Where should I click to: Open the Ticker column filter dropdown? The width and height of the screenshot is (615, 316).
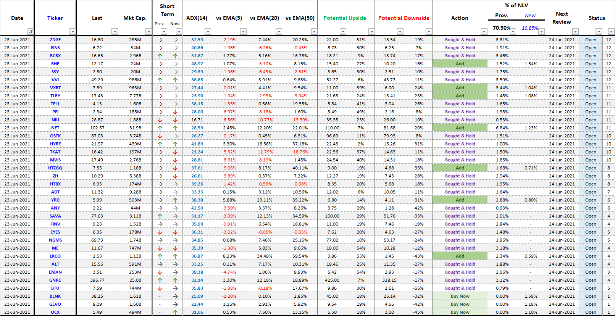coord(73,31)
